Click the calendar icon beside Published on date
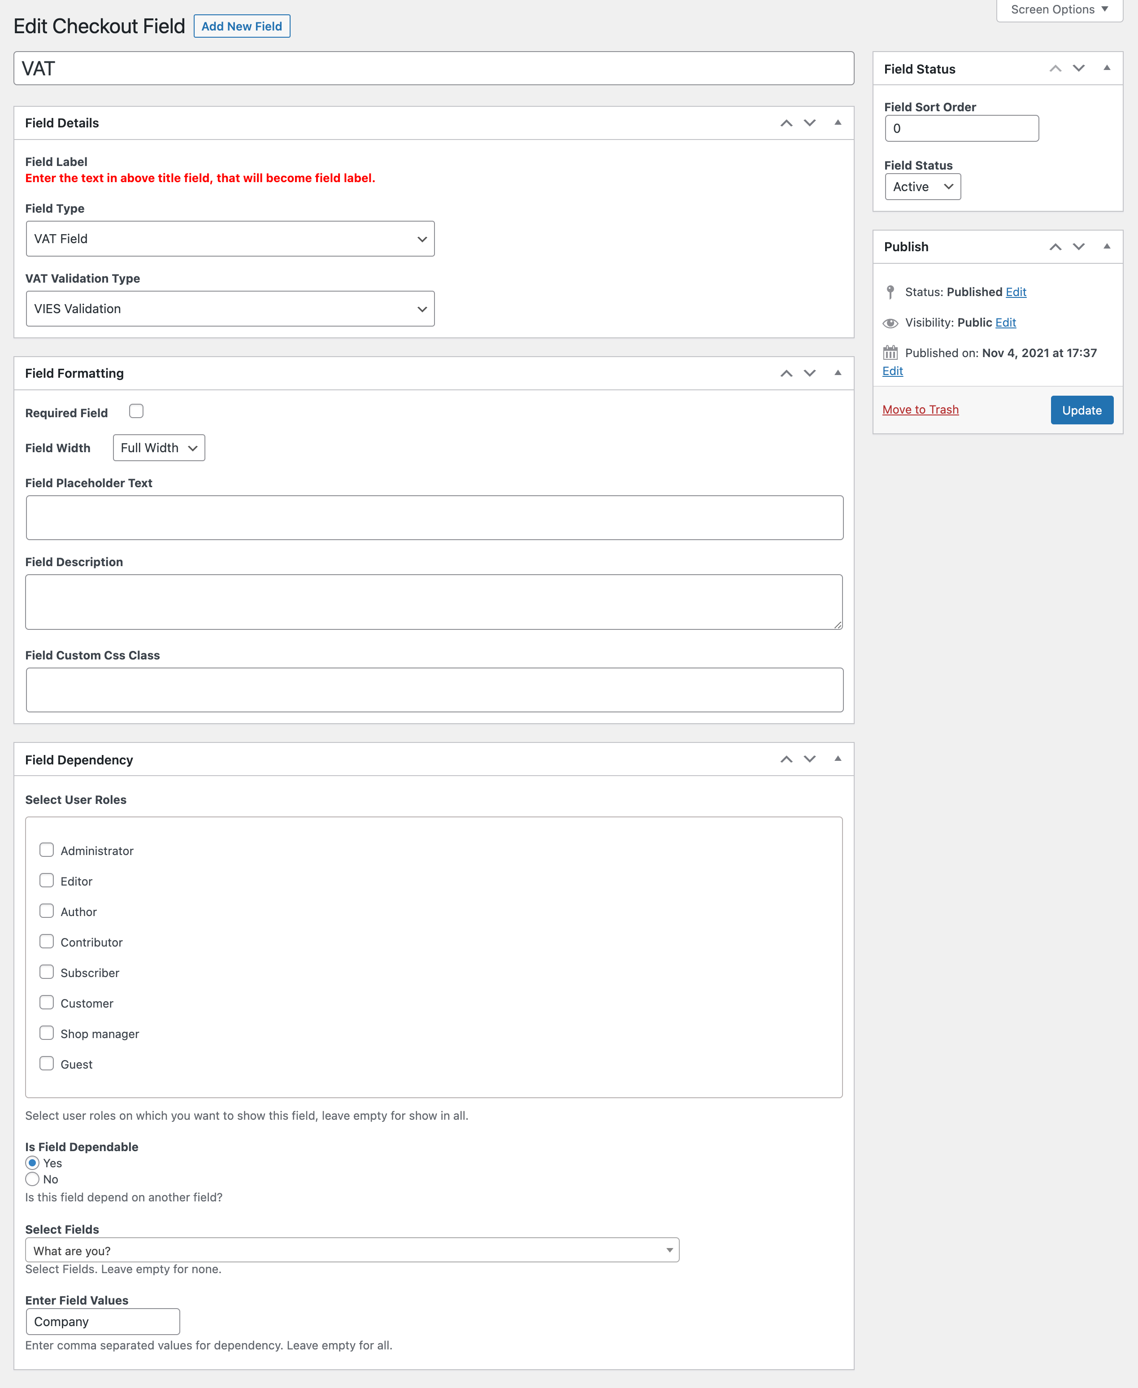The image size is (1138, 1388). coord(891,352)
